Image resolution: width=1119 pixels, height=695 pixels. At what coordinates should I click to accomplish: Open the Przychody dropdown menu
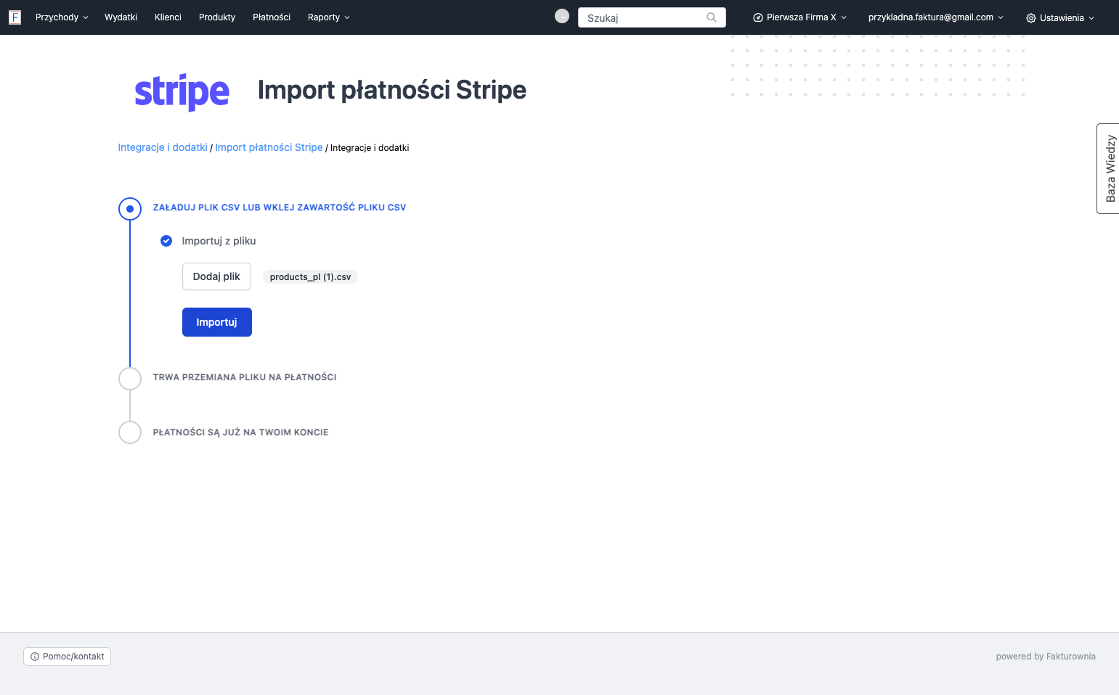pos(62,17)
